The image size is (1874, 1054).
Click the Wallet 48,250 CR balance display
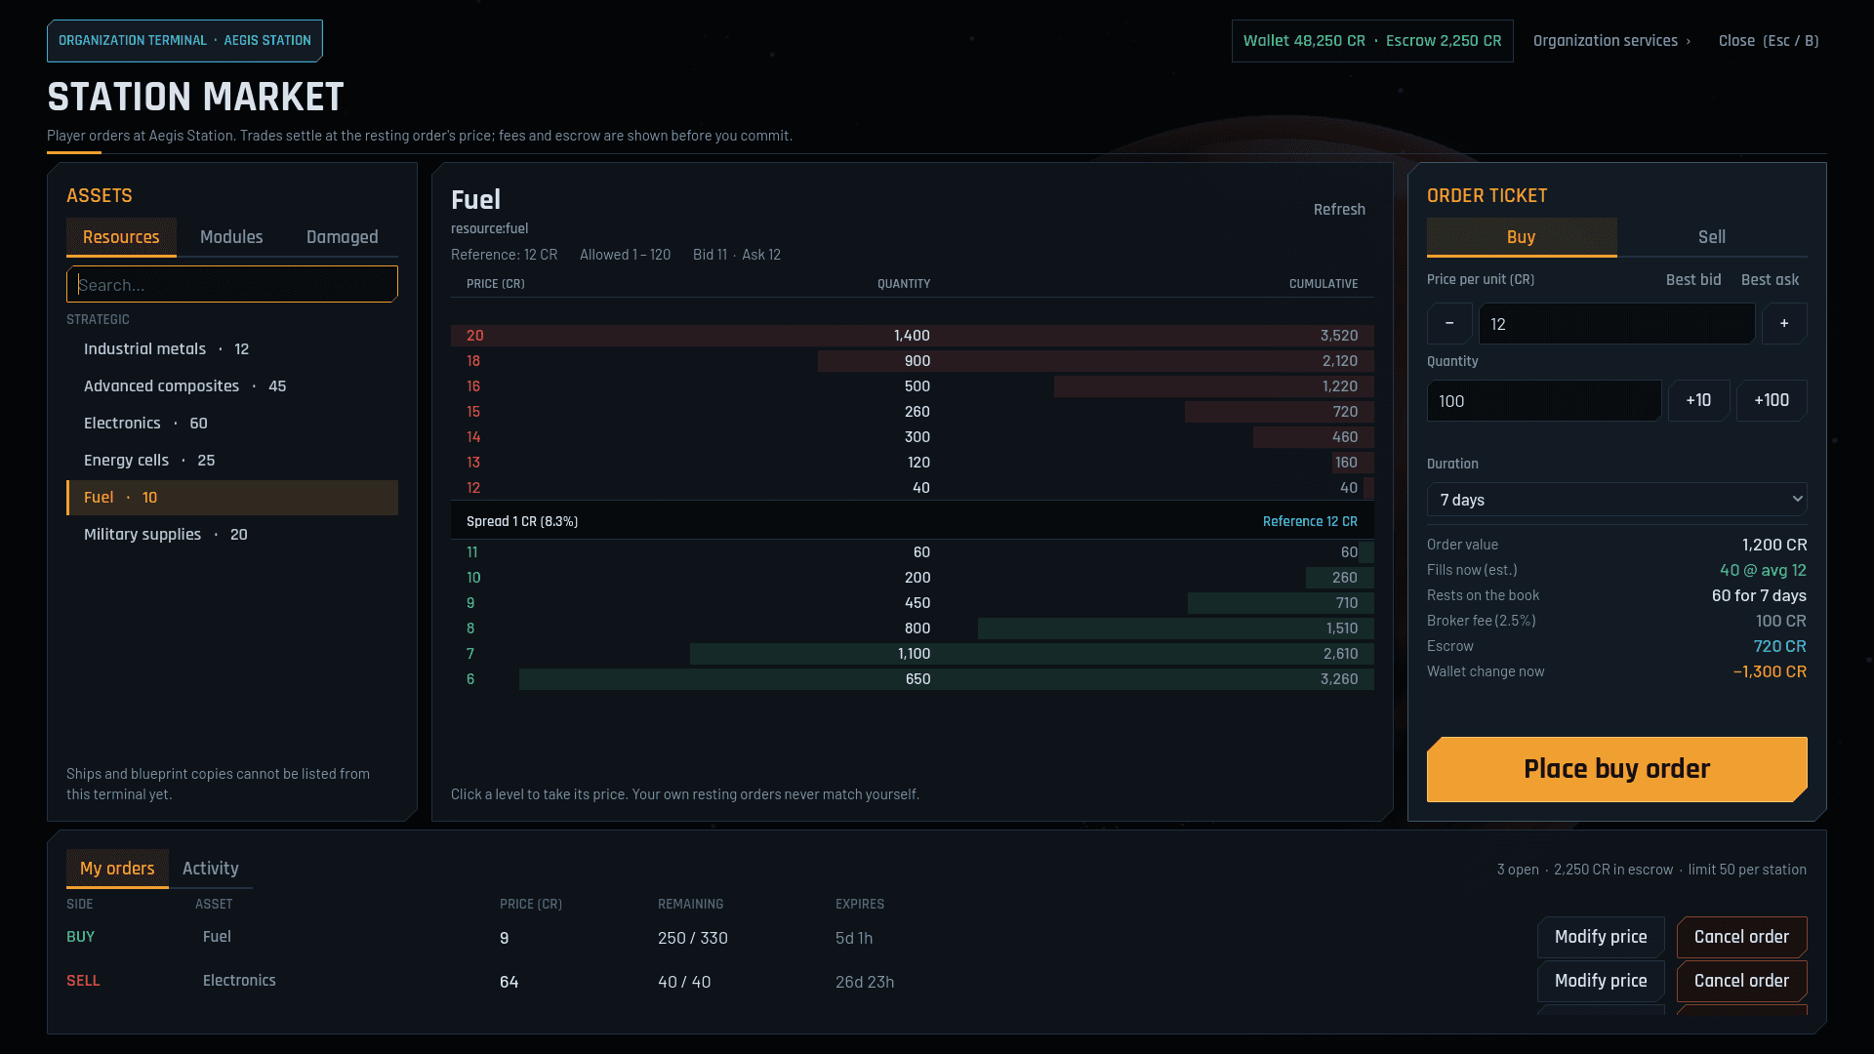point(1304,41)
